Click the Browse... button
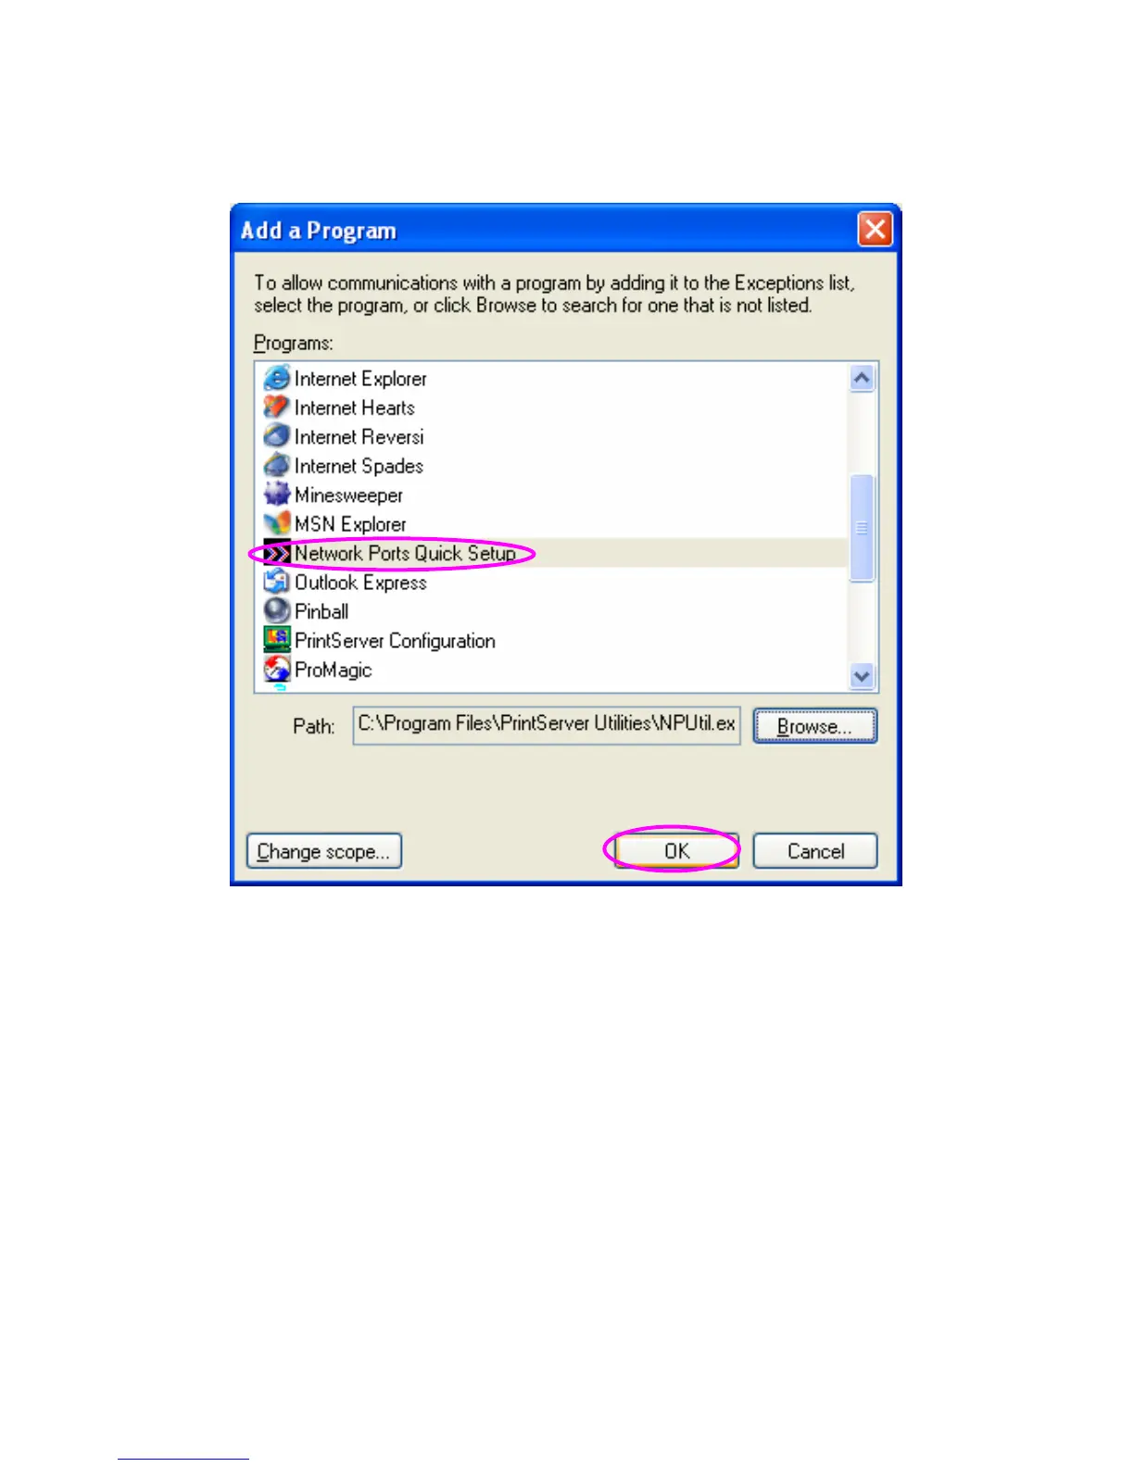Screen dimensions: 1134x1467 point(814,726)
